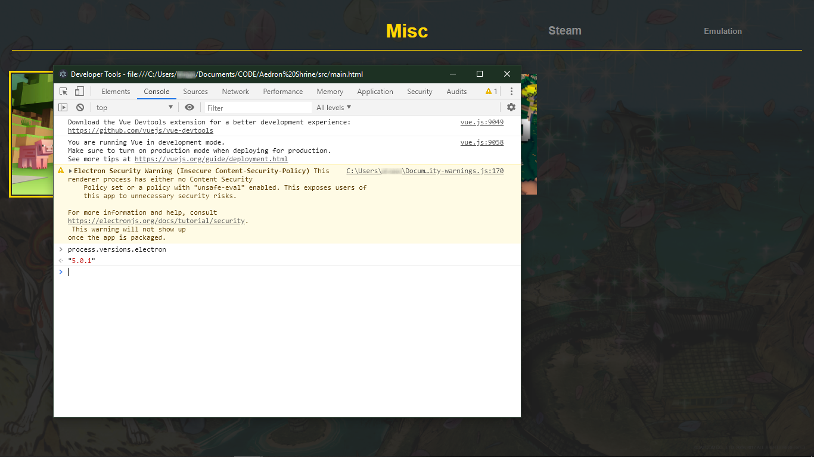Go to the Application tab
This screenshot has height=457, width=814.
(375, 91)
